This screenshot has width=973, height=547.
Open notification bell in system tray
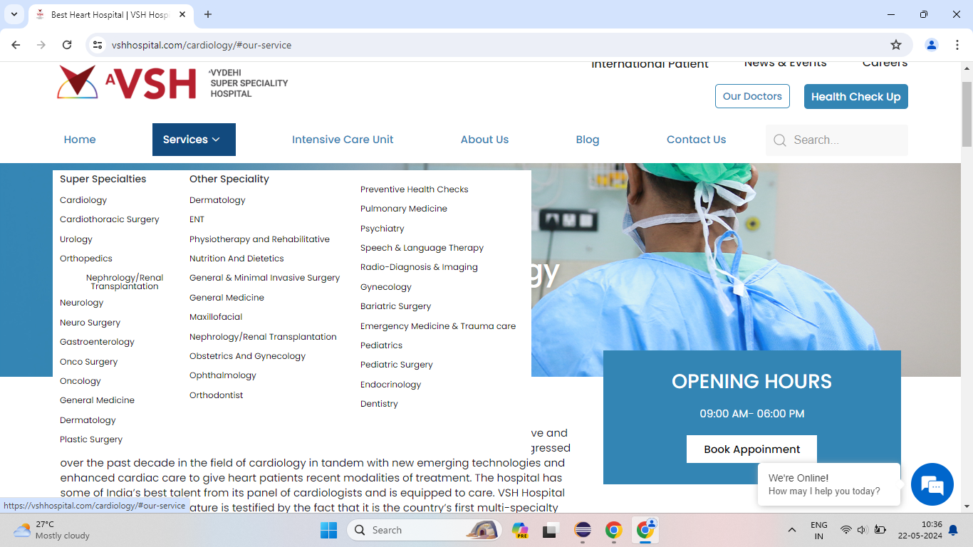(x=953, y=530)
